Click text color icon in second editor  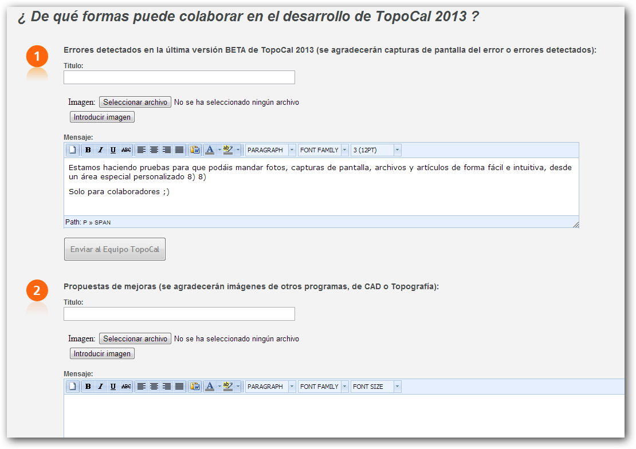[210, 387]
